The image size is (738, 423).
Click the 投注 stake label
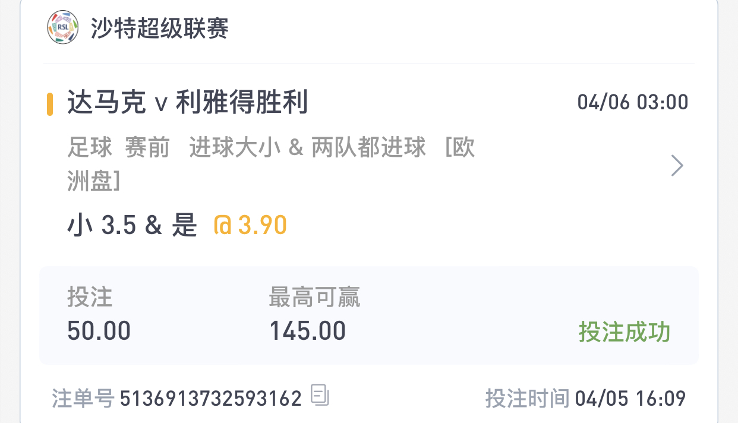coord(90,297)
